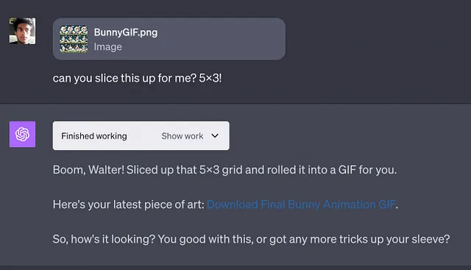
Task: Select the "Boom, Walter!" response paragraph
Action: [224, 170]
